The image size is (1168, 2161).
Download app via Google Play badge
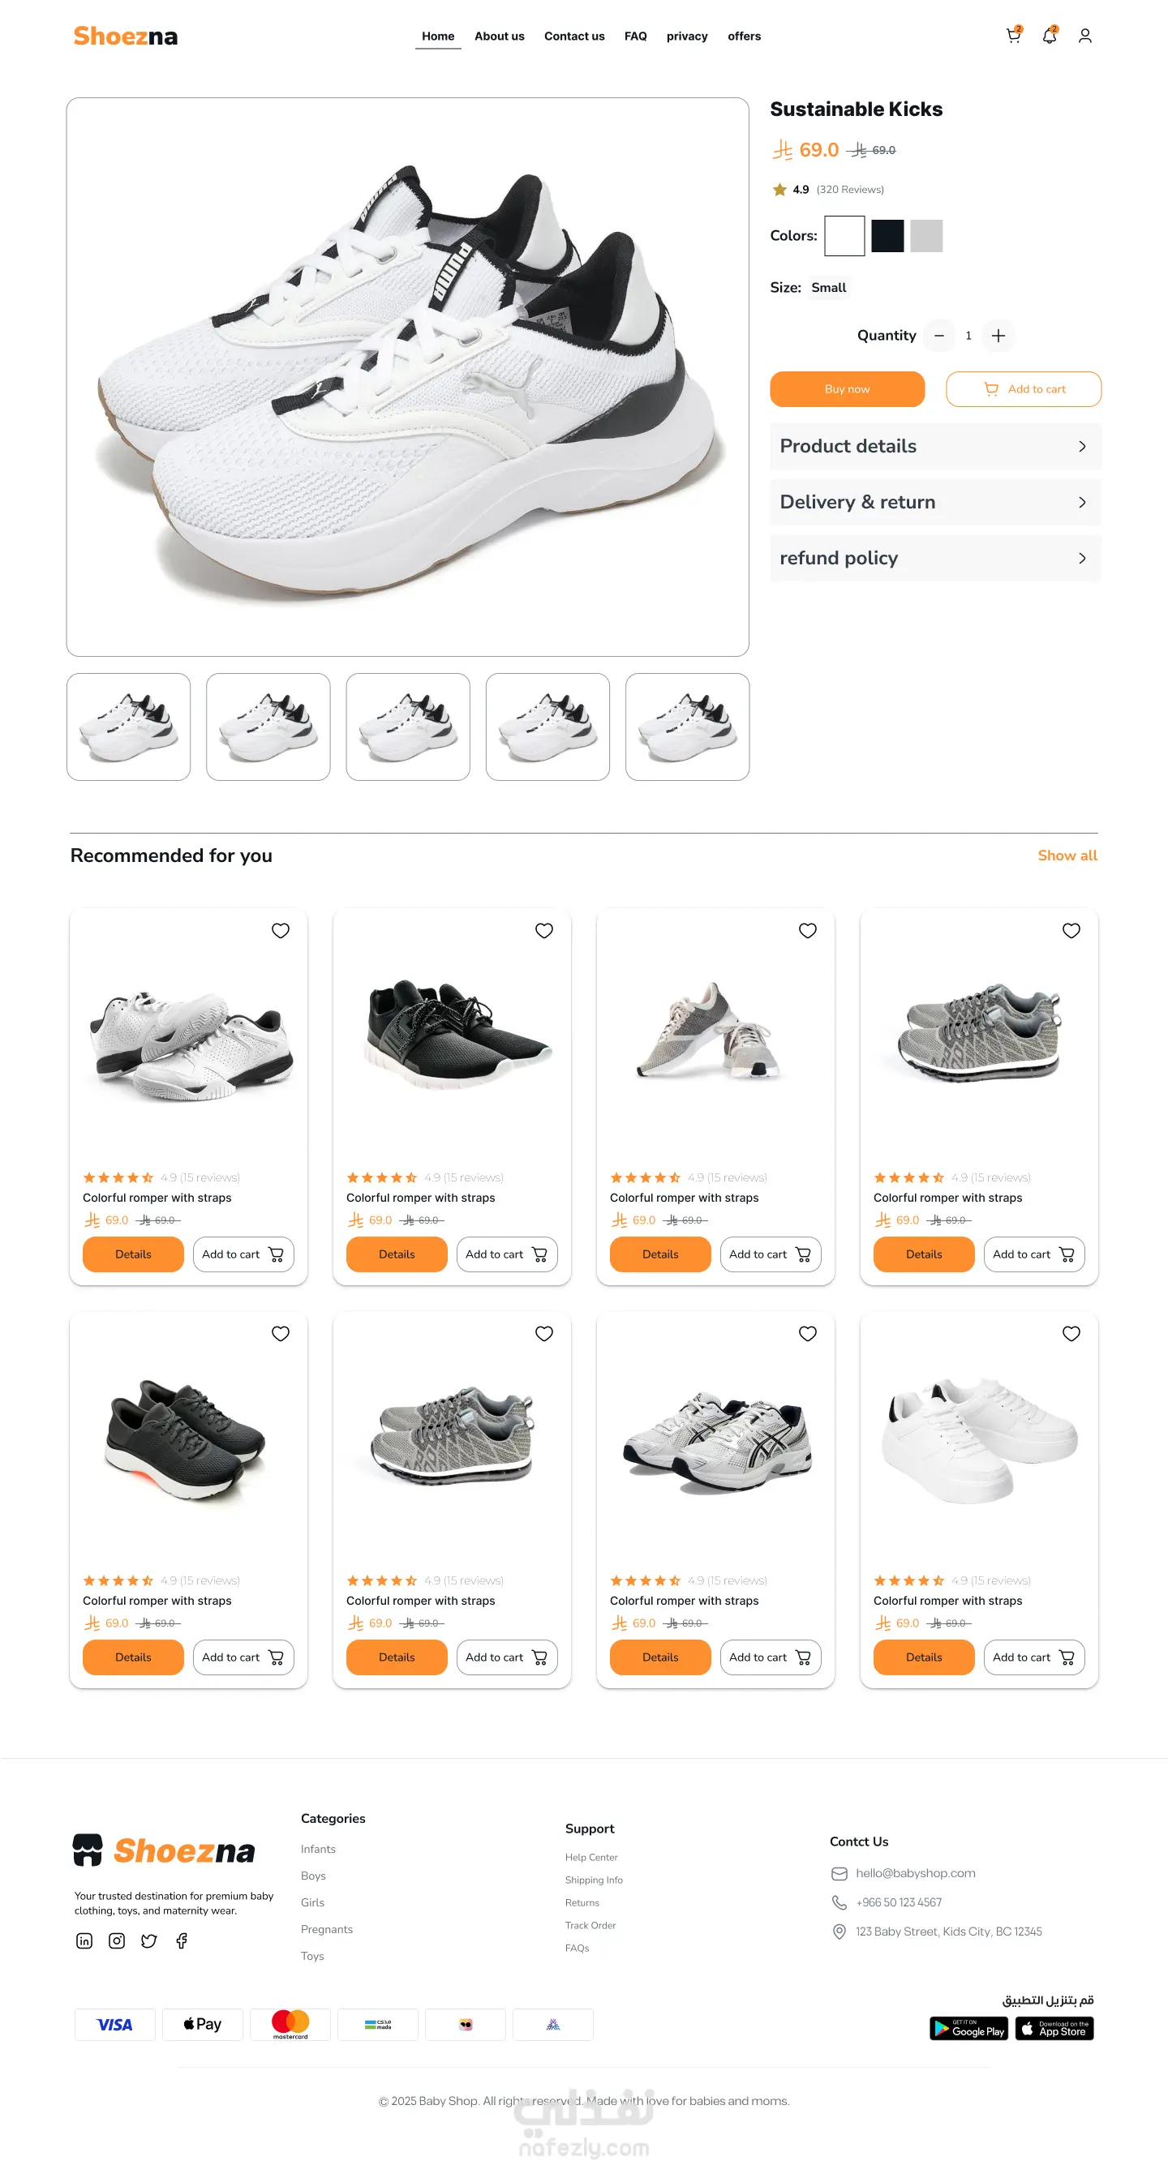coord(968,2029)
